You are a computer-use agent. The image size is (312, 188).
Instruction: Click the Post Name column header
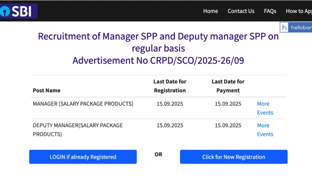(46, 90)
